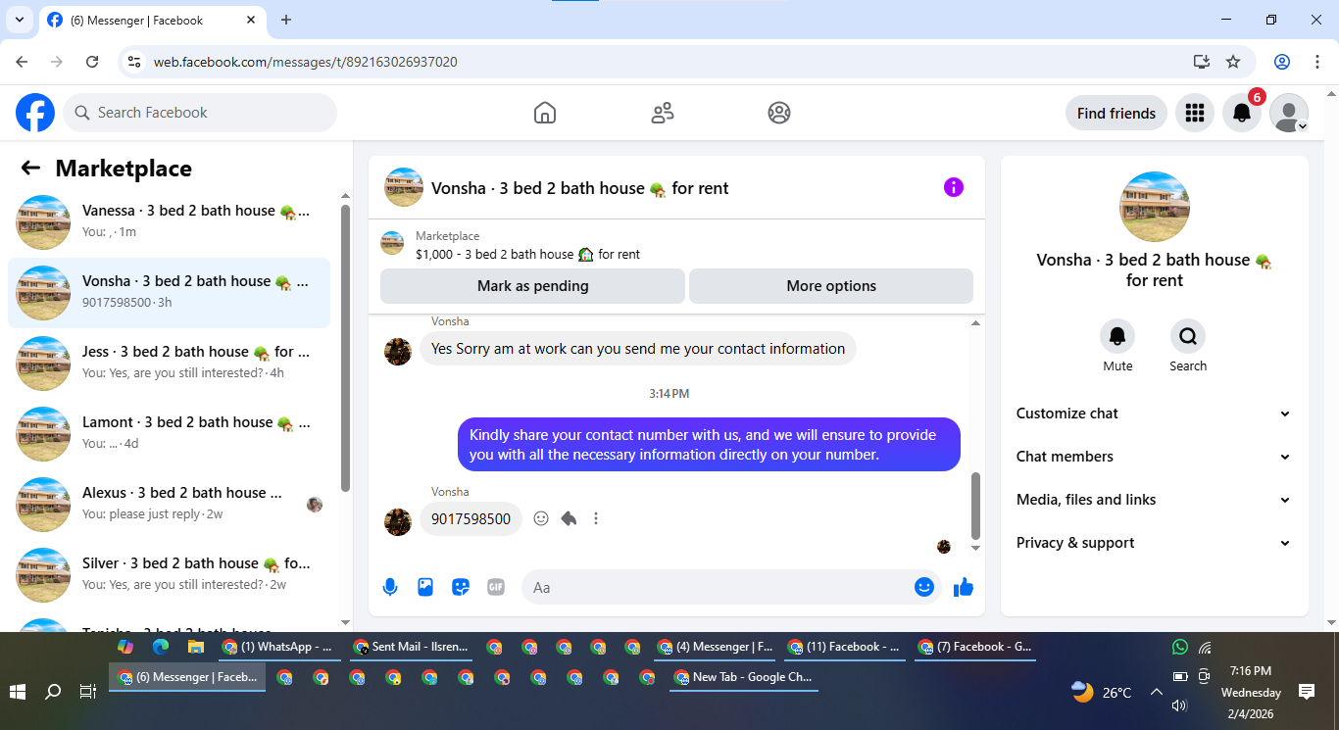Attach a photo file icon
1339x730 pixels.
425,587
